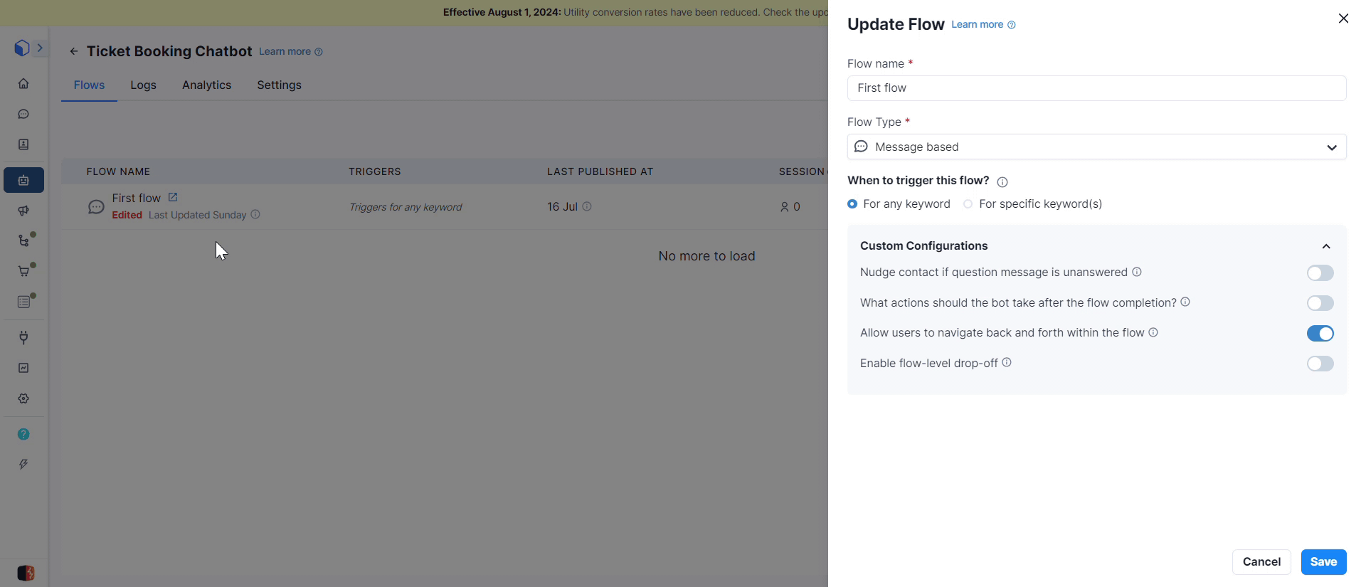The image size is (1366, 587).
Task: Switch to the Logs tab
Action: tap(143, 85)
